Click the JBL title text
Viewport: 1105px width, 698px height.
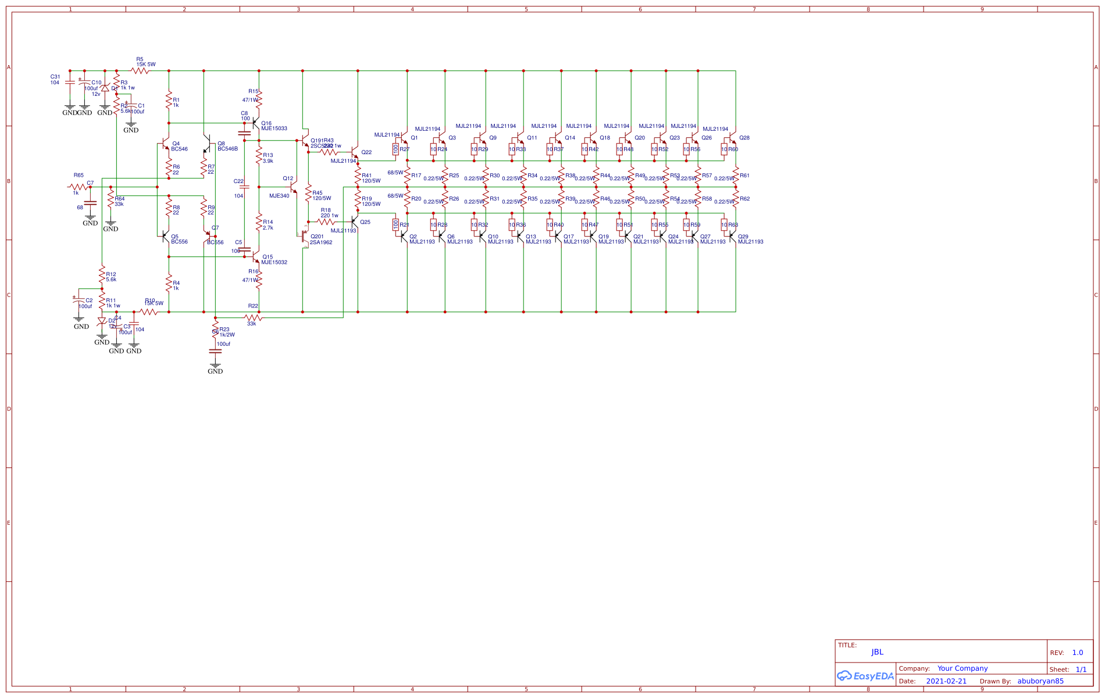pyautogui.click(x=876, y=652)
